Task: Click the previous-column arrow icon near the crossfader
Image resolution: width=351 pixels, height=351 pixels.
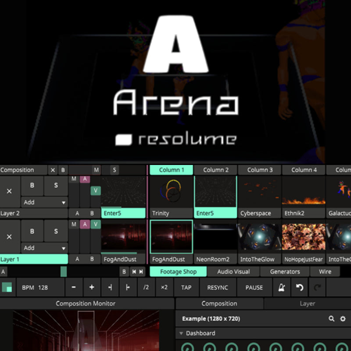Action: point(134,272)
